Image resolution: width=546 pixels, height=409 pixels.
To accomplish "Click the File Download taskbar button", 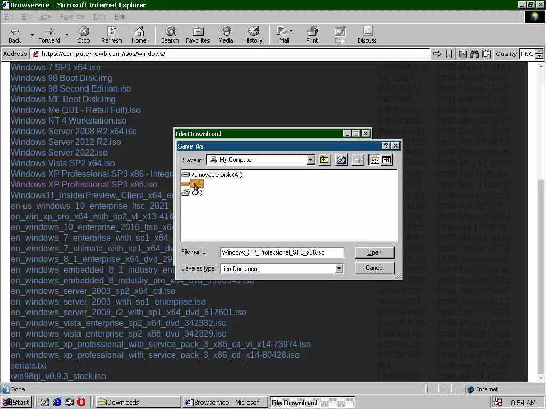I will [312, 403].
